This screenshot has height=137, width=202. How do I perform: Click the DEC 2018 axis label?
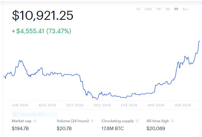tap(102, 105)
